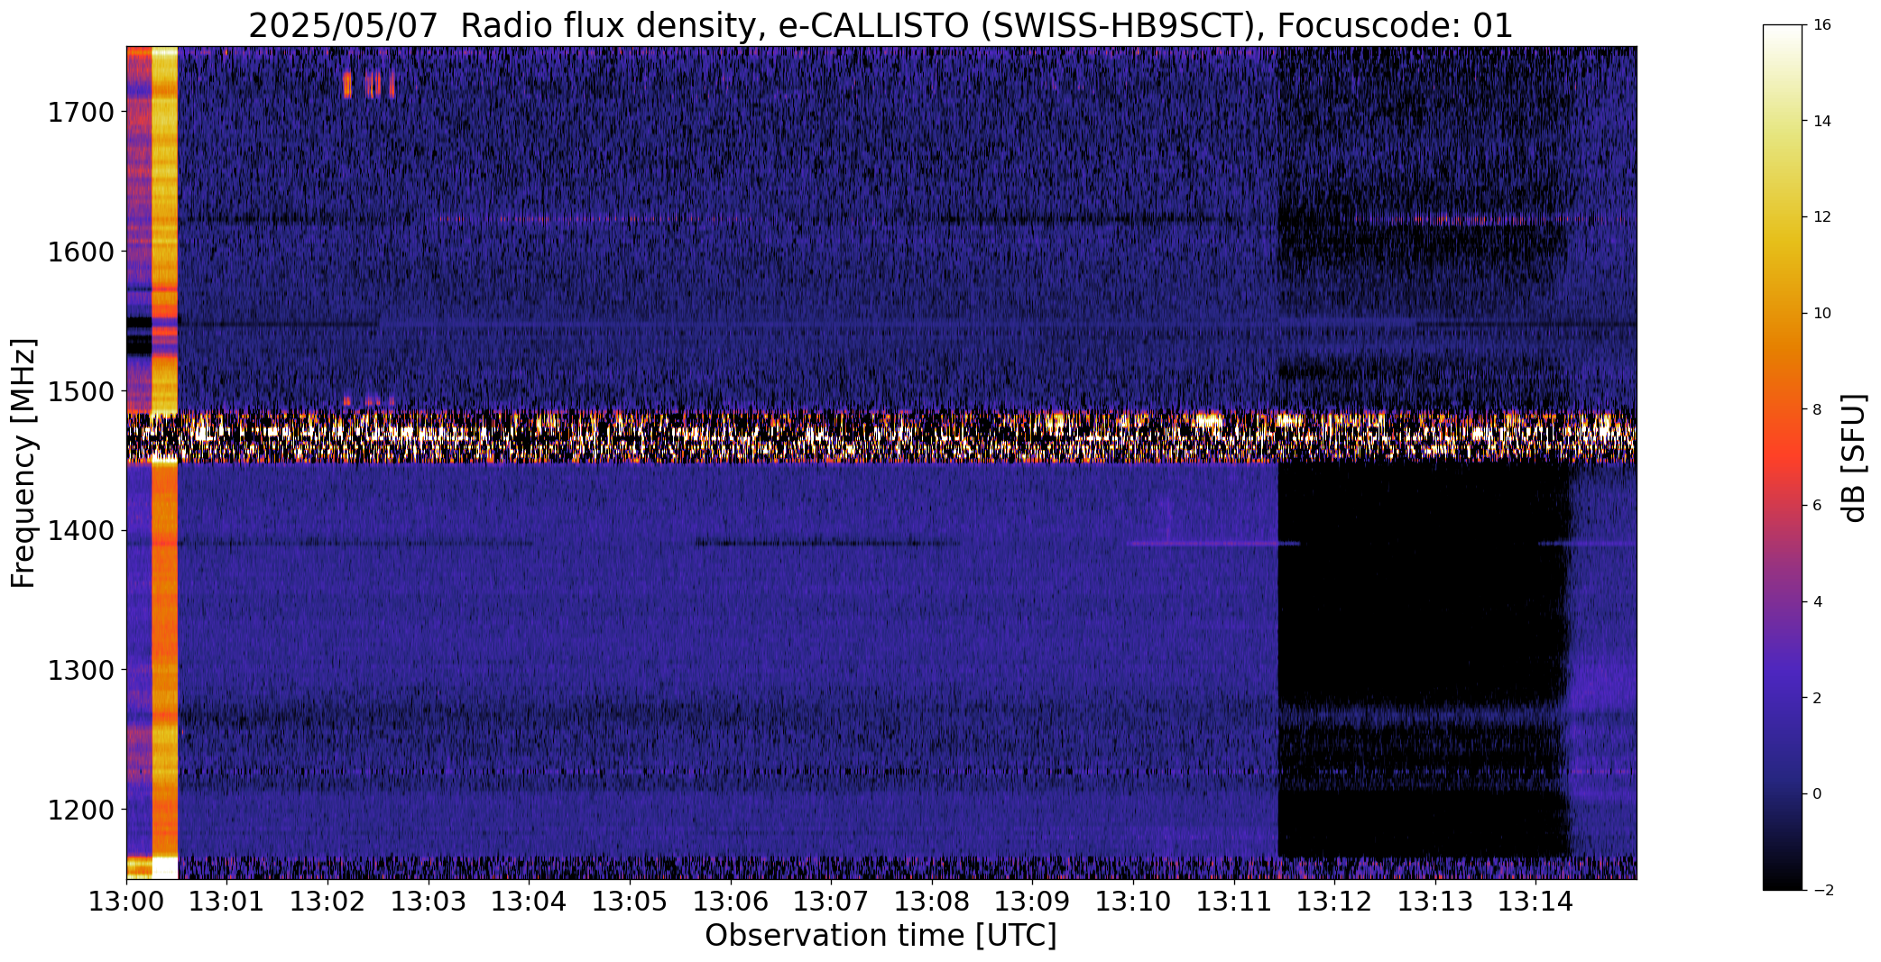Click the colorbar tick label 8
This screenshot has width=1881, height=962.
[x=1817, y=409]
